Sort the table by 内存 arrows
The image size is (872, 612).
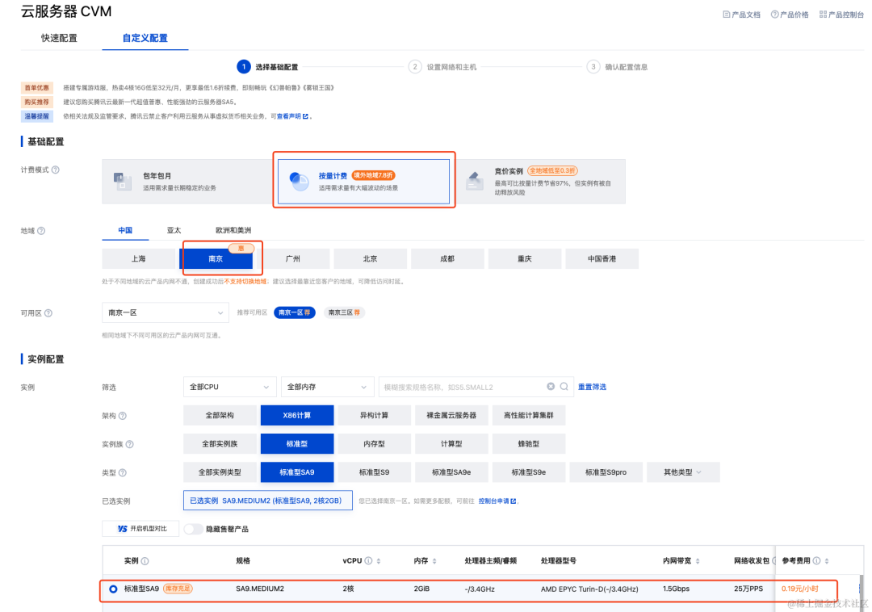(x=434, y=561)
